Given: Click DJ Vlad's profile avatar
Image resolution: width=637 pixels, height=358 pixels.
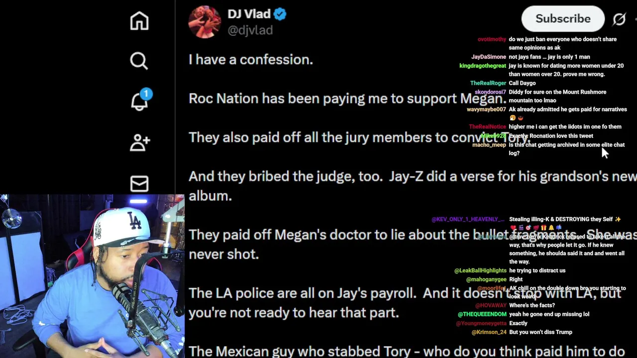Looking at the screenshot, I should click(x=205, y=22).
